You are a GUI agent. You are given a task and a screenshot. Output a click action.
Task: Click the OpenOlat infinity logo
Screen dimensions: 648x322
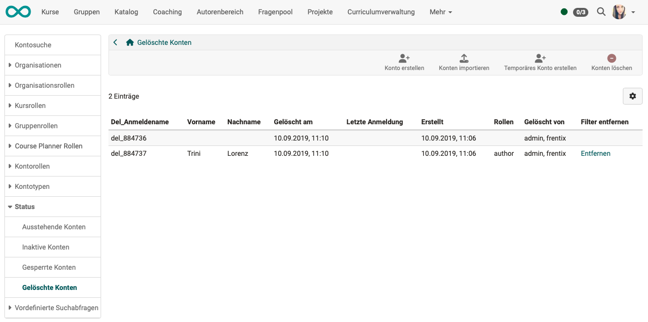pos(18,11)
